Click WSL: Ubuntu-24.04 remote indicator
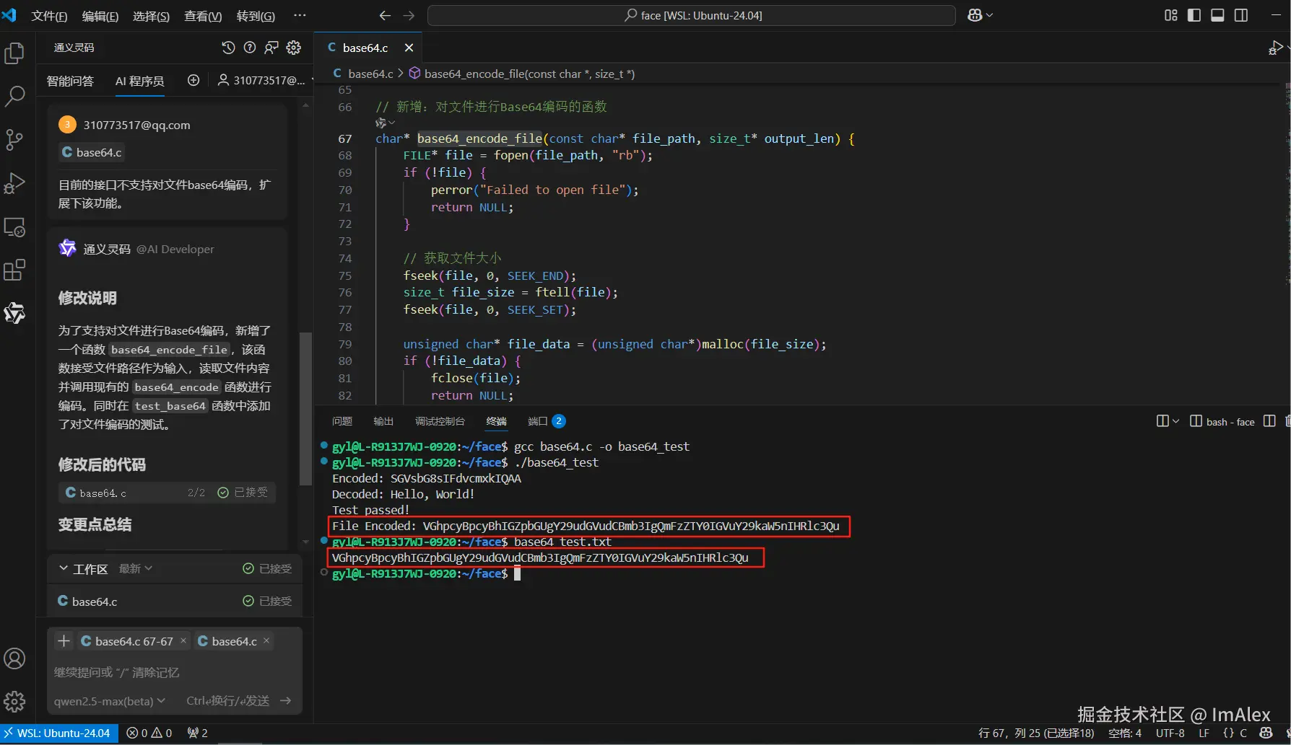 click(59, 733)
